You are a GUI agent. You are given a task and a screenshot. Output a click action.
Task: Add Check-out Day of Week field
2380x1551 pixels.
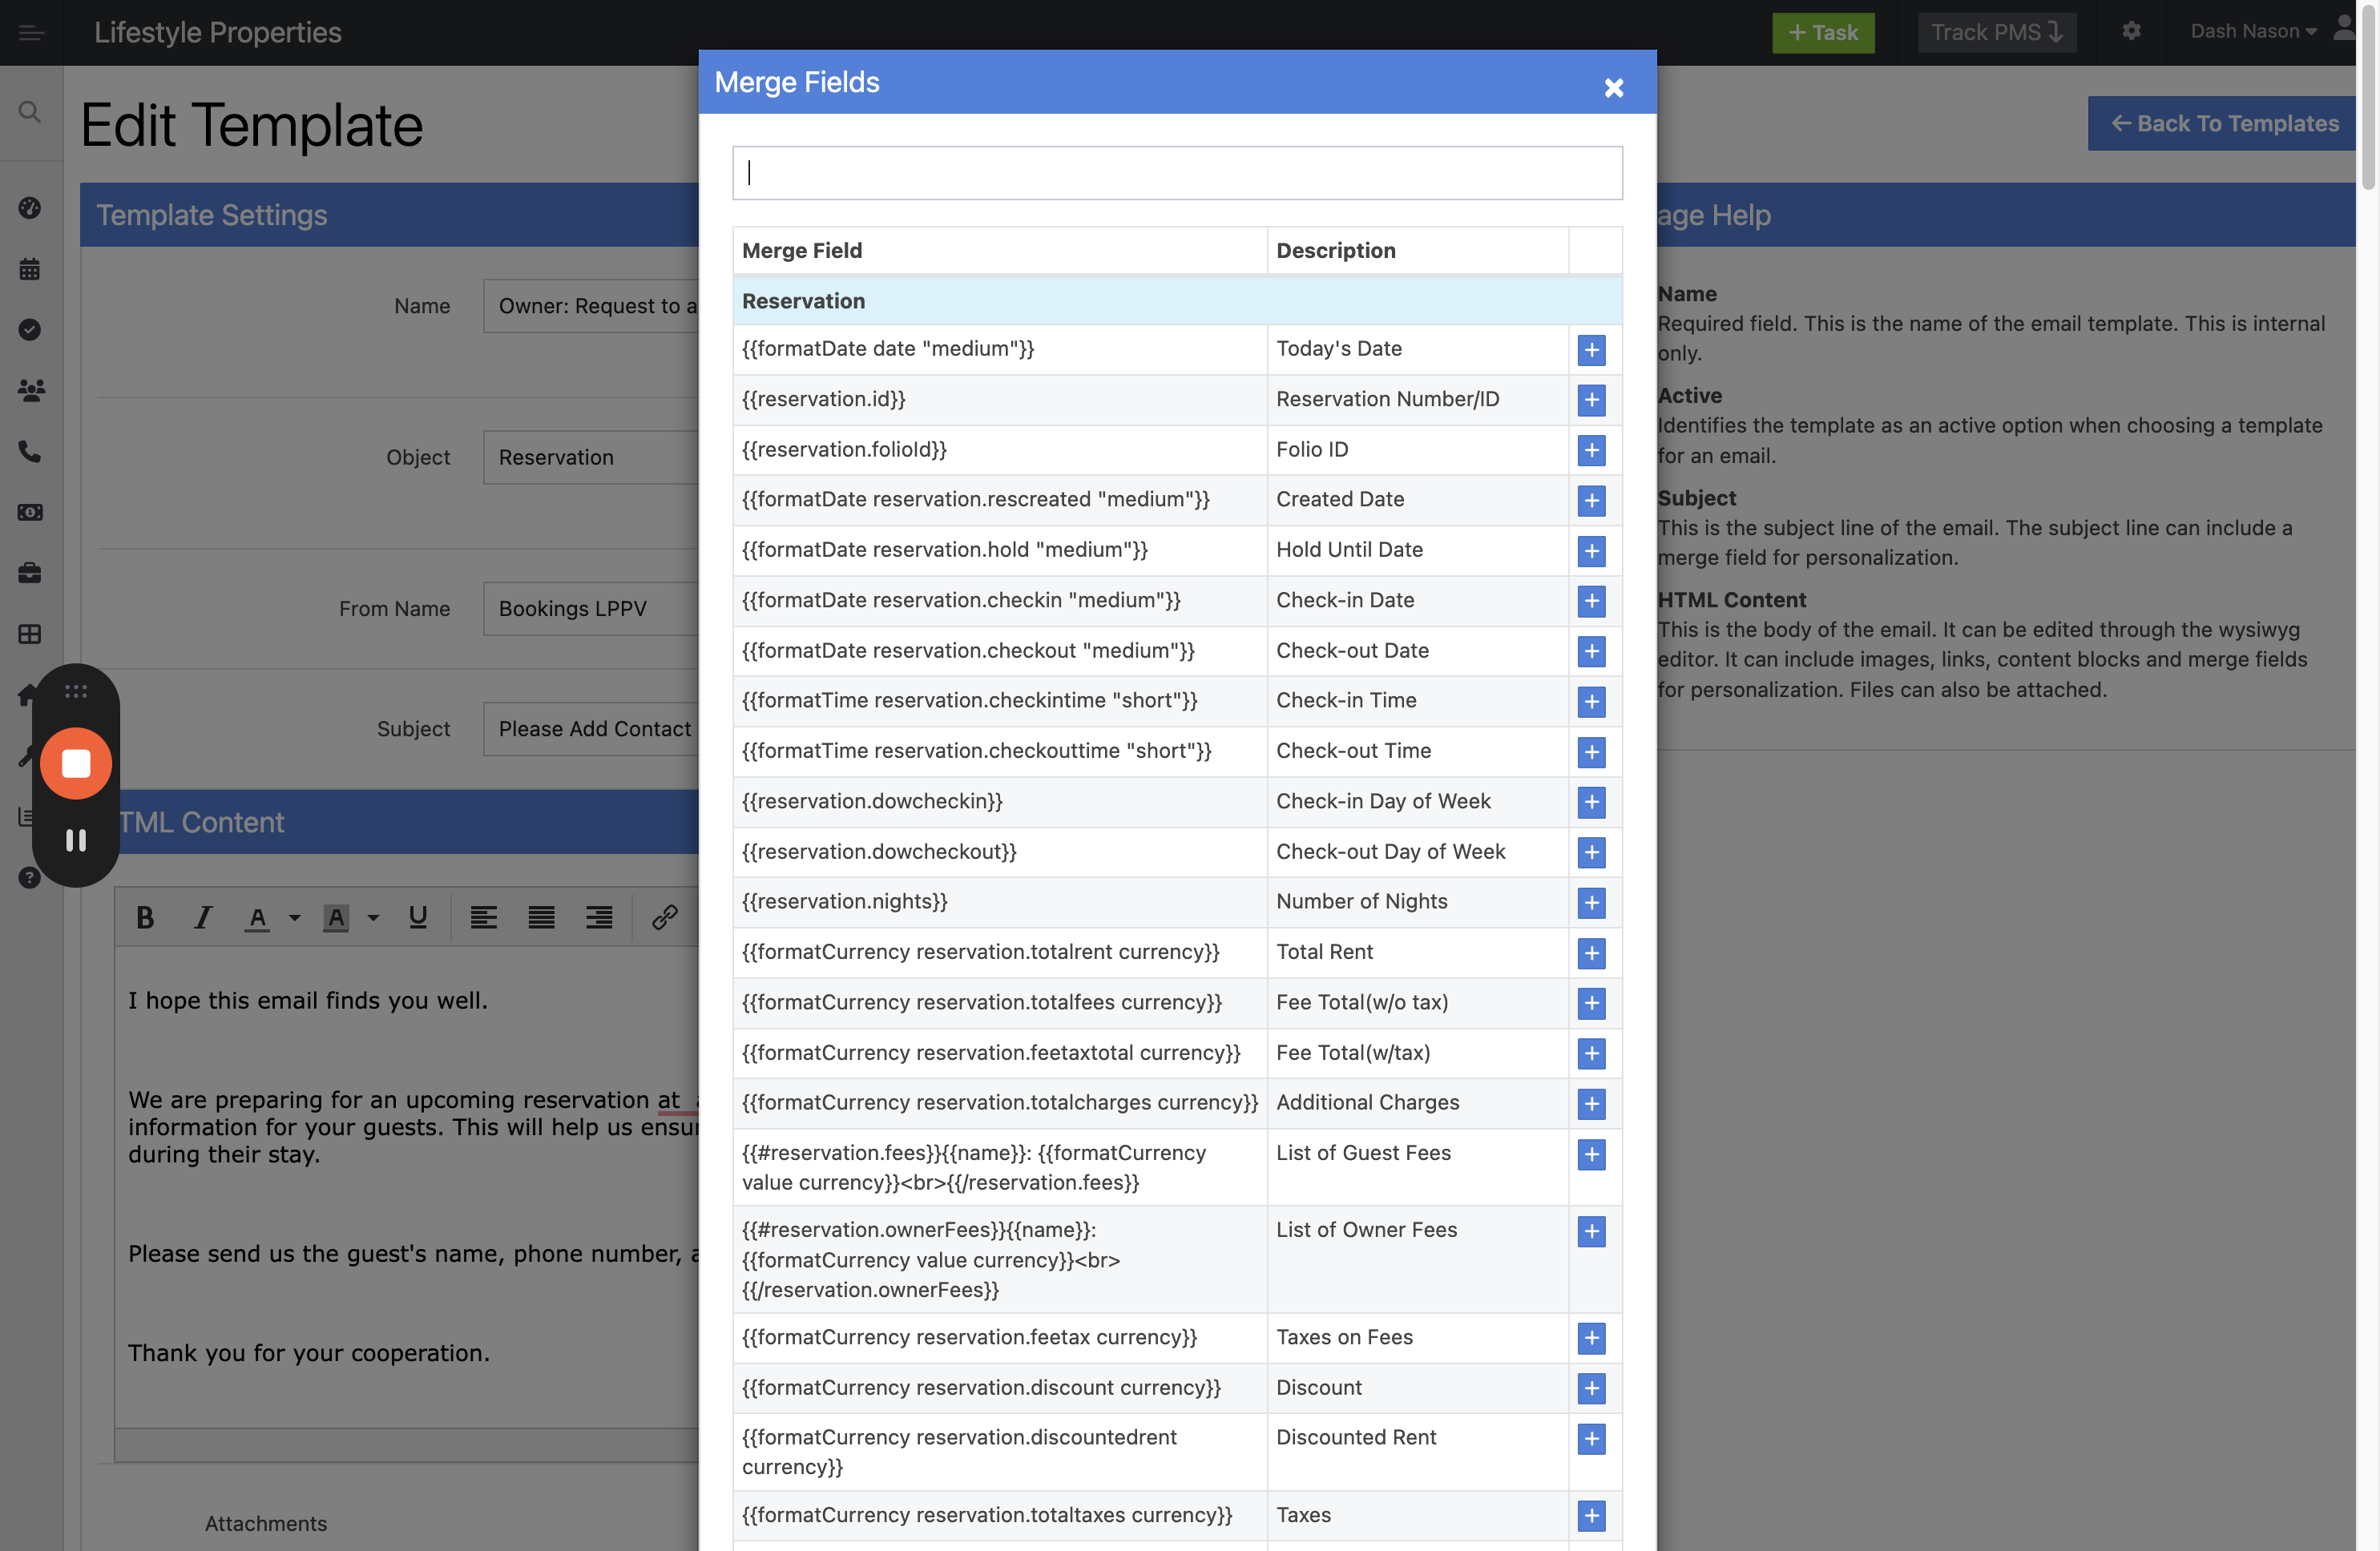tap(1591, 852)
